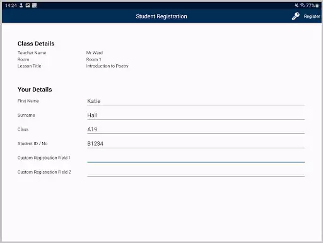Screen dimensions: 323x243
Task: Click the Room label under Class Details
Action: click(x=23, y=59)
